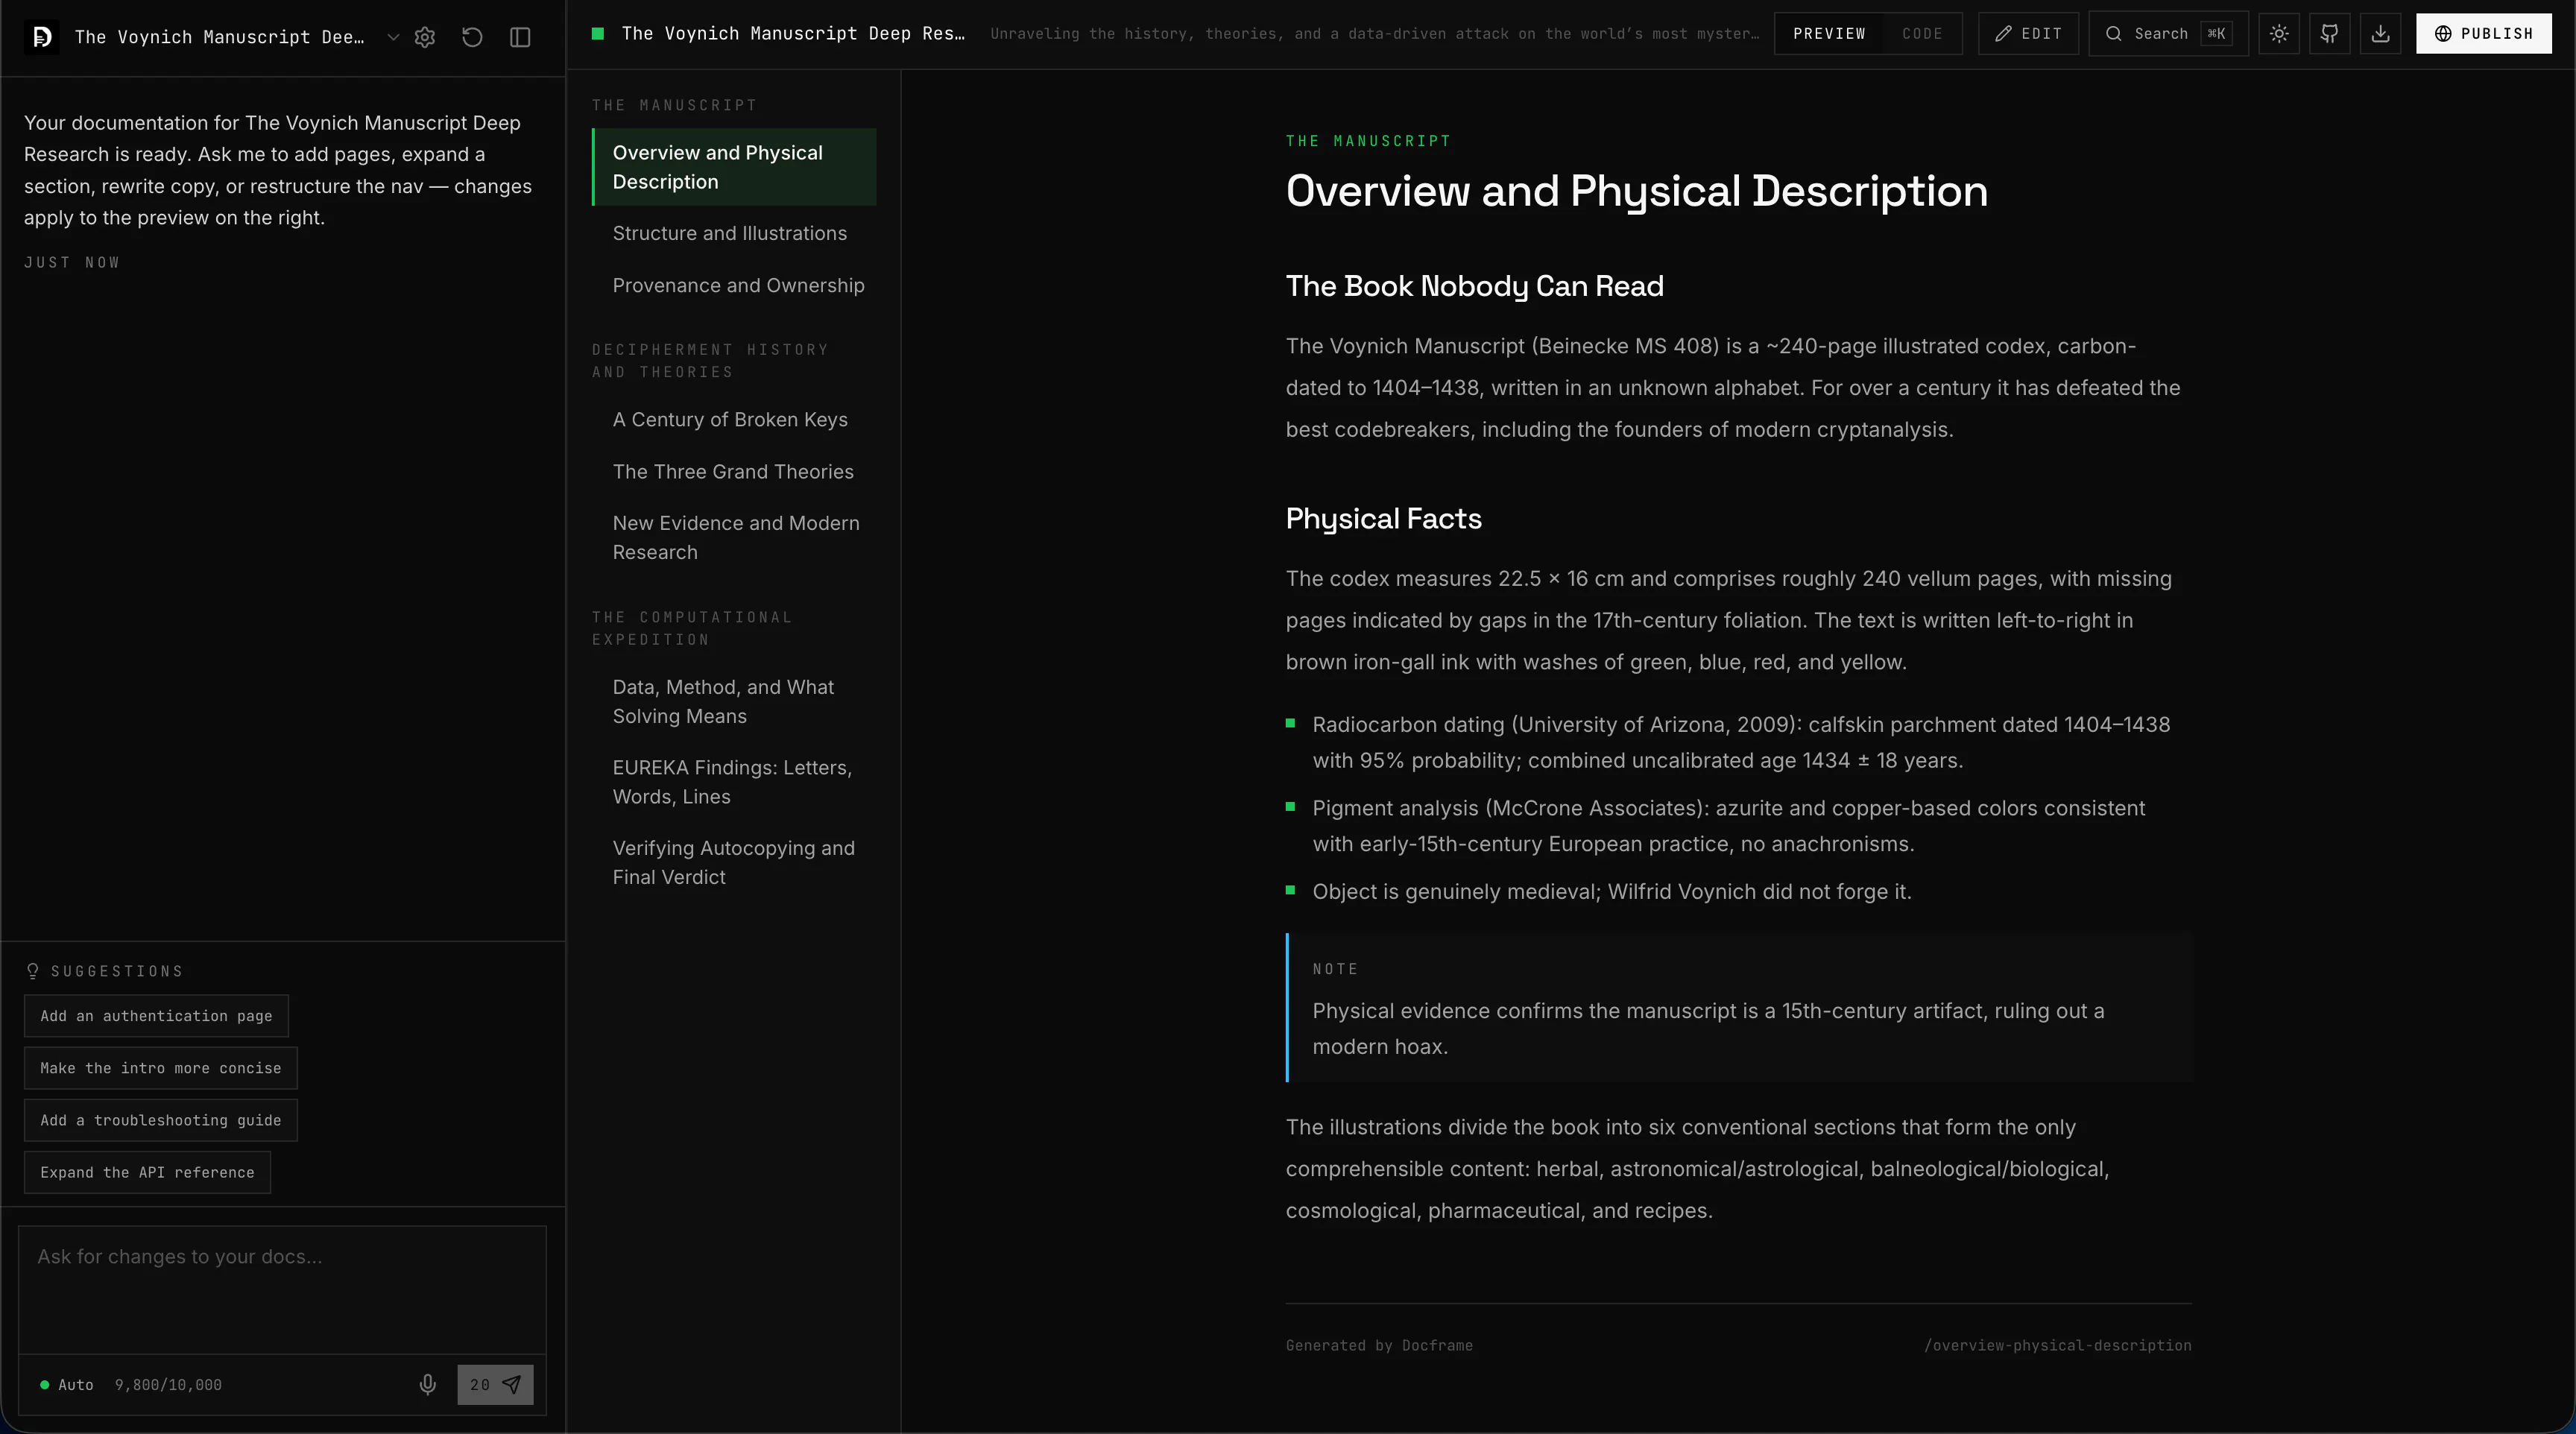
Task: Open the Auto mode selector
Action: click(x=66, y=1385)
